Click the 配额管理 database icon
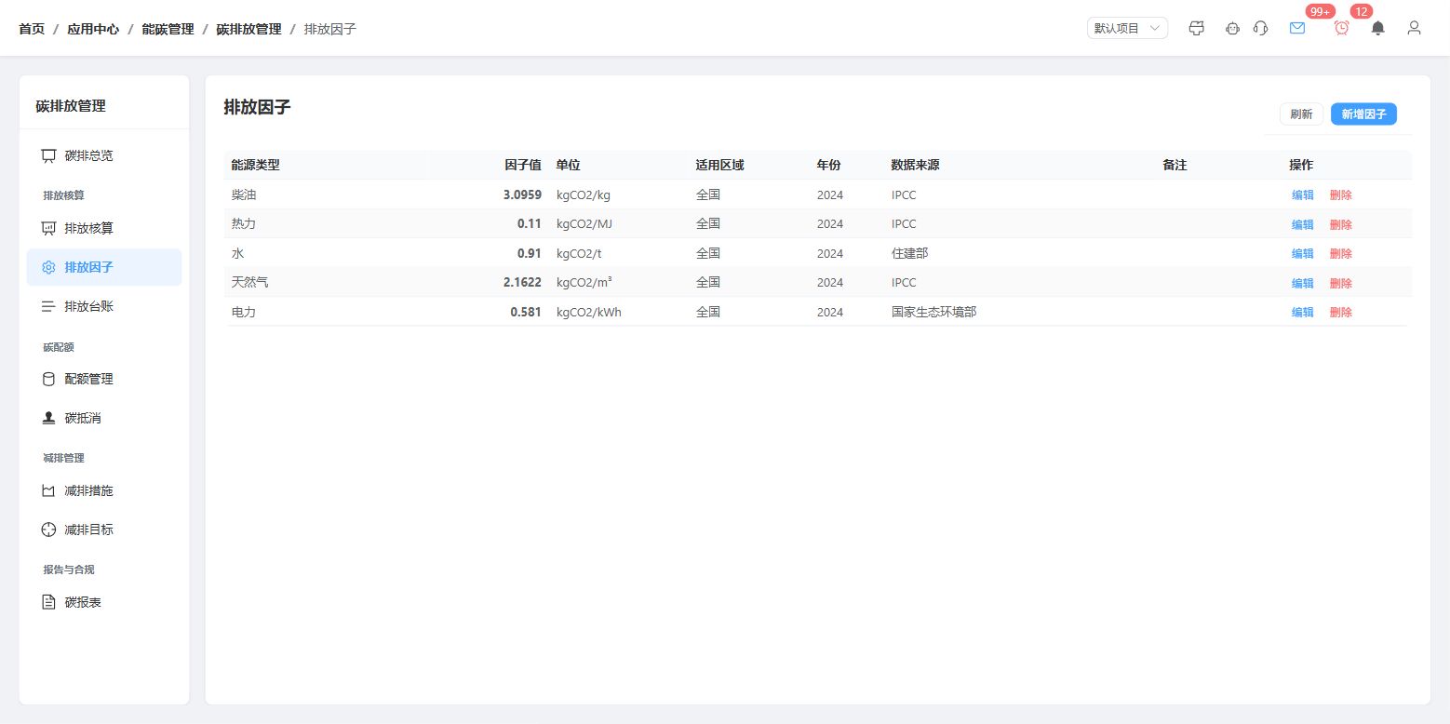 click(x=49, y=379)
